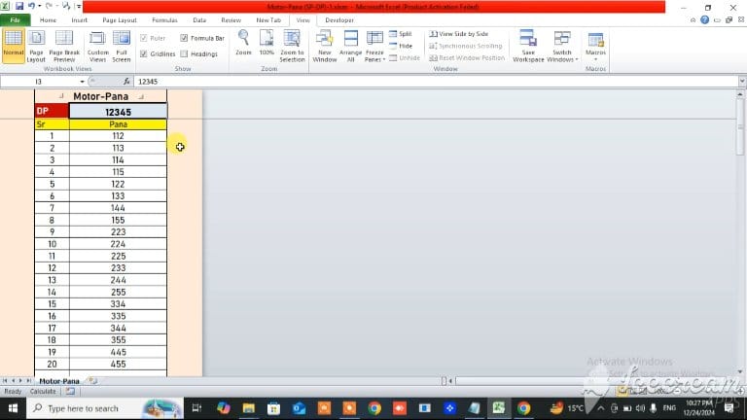Open the Data tab
This screenshot has width=747, height=420.
point(199,20)
